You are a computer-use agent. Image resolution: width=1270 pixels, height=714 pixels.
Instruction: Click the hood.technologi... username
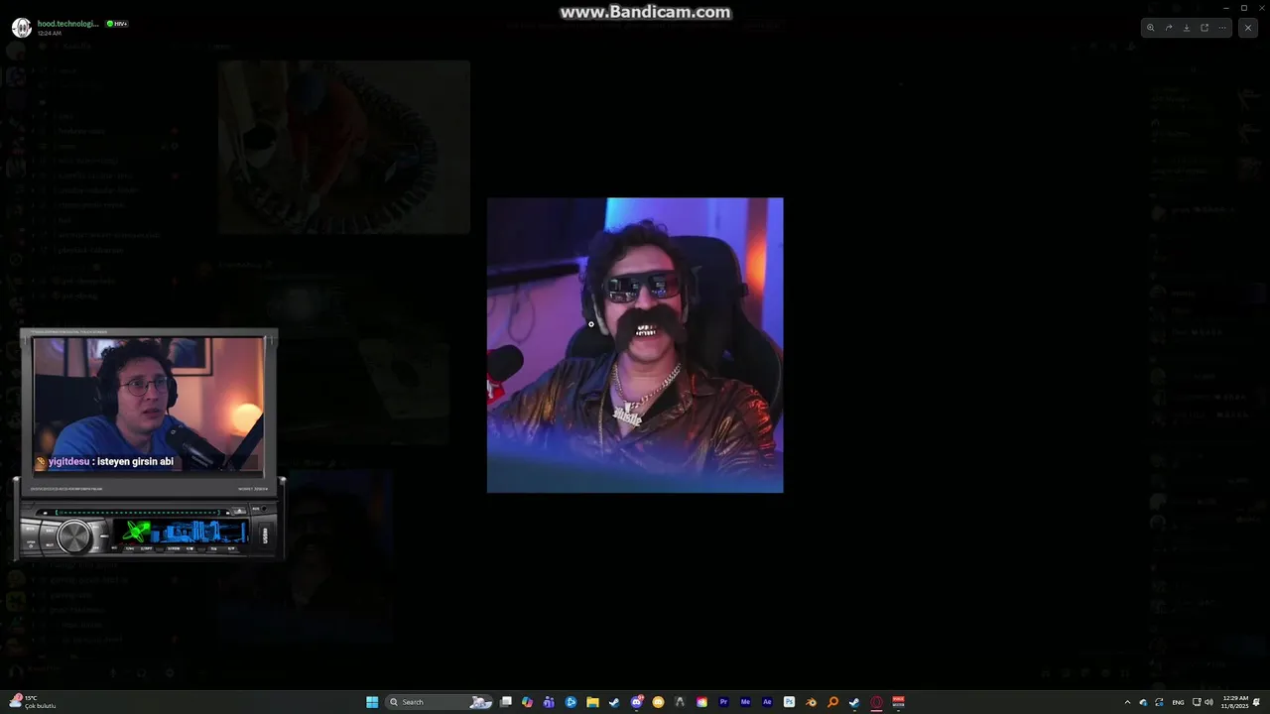coord(68,23)
